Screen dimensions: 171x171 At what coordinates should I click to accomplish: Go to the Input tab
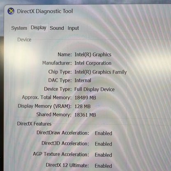coord(73,28)
